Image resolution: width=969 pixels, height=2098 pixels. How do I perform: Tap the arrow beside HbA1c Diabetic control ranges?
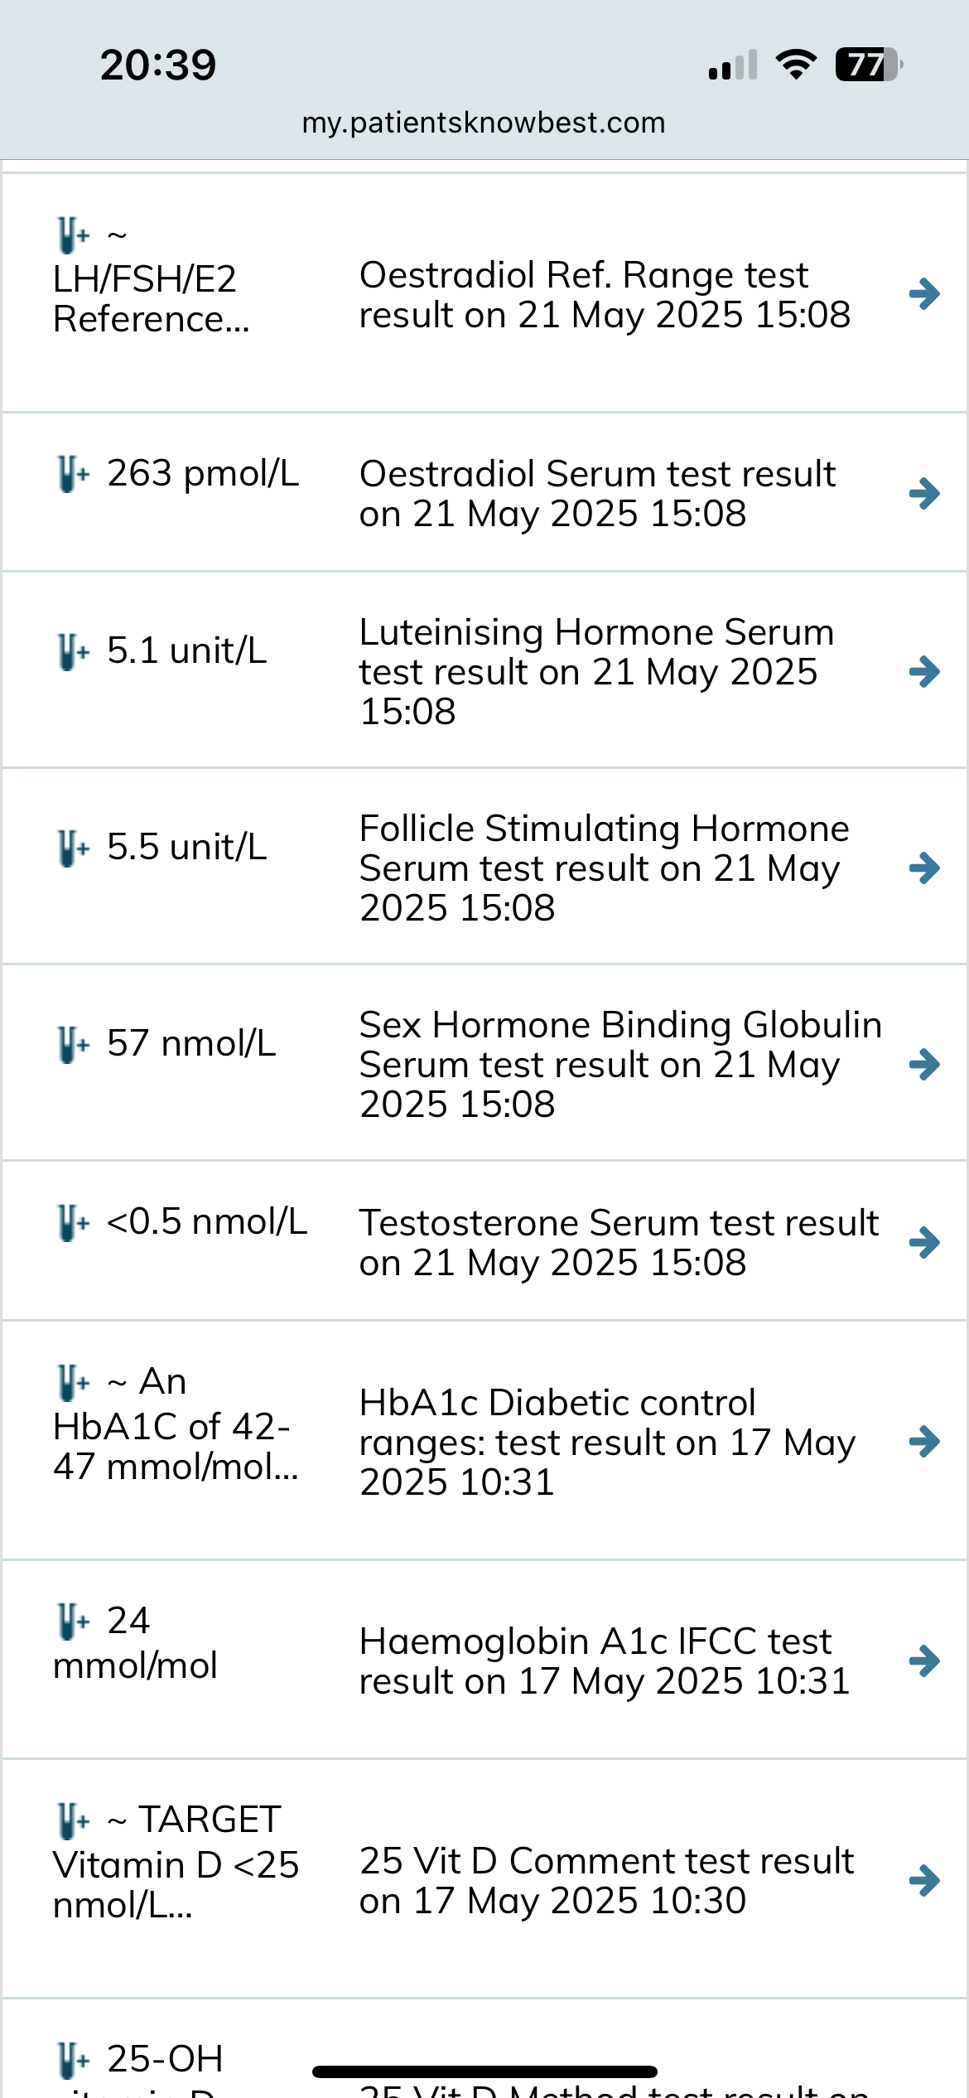pos(923,1442)
